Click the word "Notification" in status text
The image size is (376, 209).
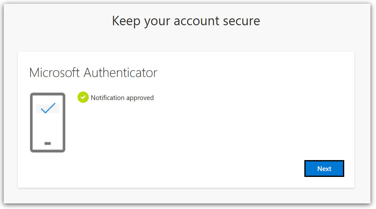click(x=107, y=98)
